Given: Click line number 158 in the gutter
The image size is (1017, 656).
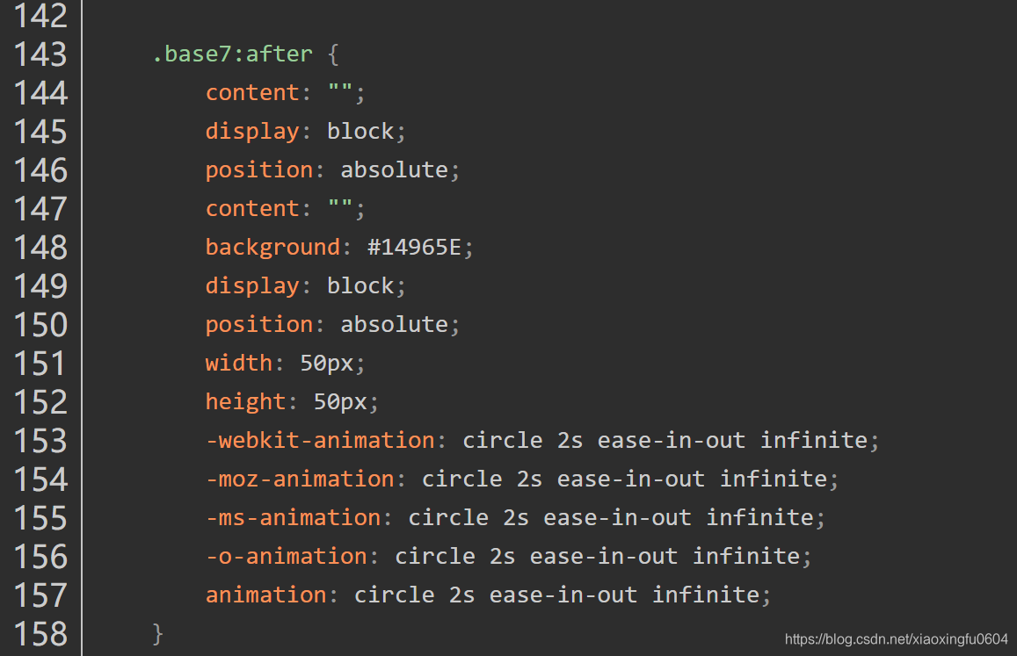Looking at the screenshot, I should [40, 634].
